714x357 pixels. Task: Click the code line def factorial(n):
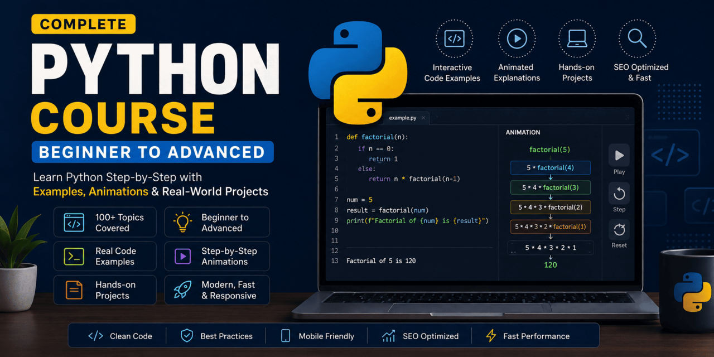point(378,137)
